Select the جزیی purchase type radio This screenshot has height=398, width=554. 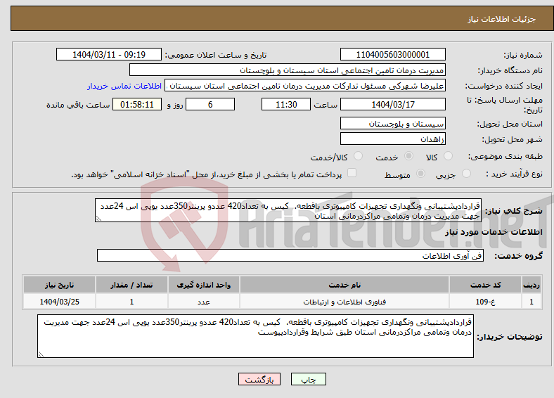[466, 174]
